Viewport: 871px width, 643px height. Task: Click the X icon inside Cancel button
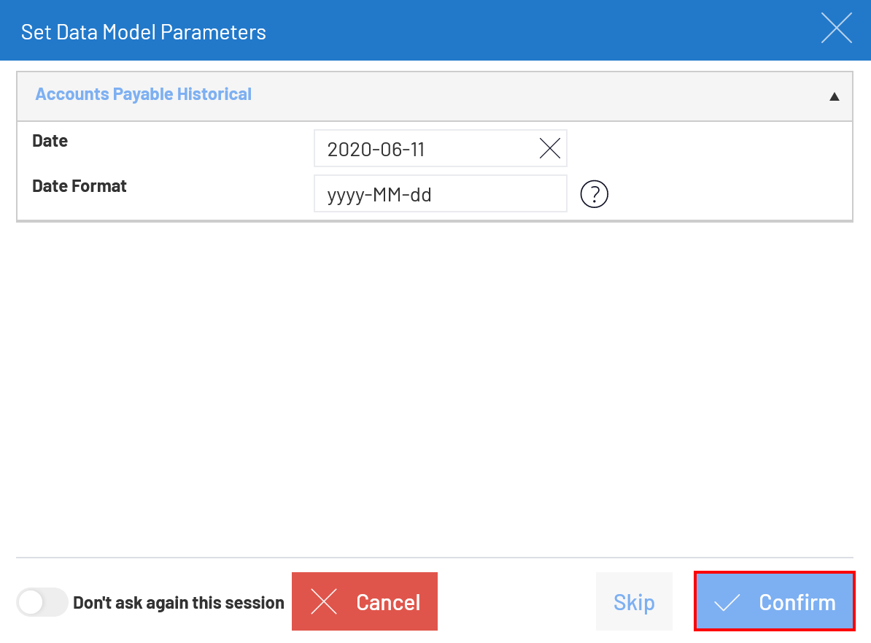point(324,602)
